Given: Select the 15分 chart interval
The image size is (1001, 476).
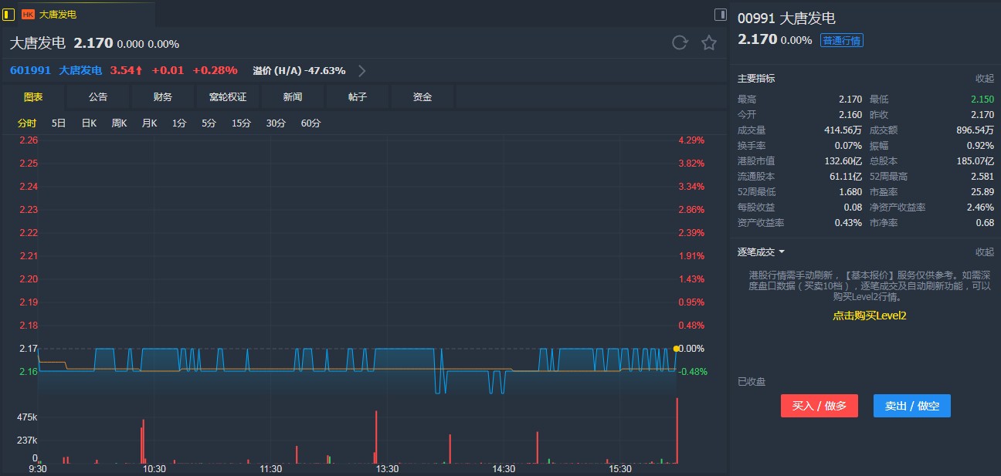Looking at the screenshot, I should [x=241, y=123].
